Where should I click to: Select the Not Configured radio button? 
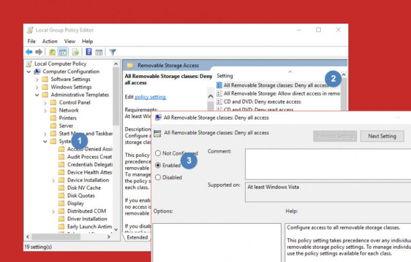click(x=158, y=153)
